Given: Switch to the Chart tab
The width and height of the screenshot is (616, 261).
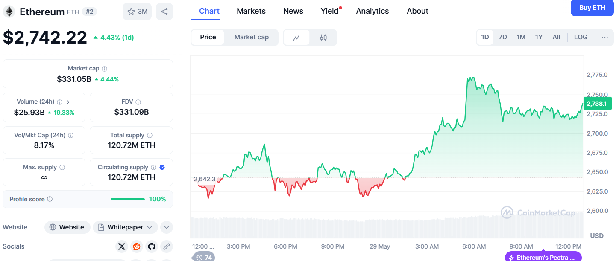Looking at the screenshot, I should tap(209, 11).
